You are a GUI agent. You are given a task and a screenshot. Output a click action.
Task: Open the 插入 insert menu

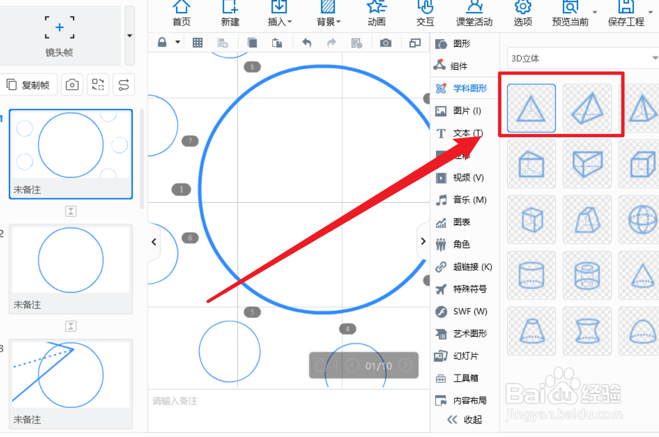click(x=279, y=13)
